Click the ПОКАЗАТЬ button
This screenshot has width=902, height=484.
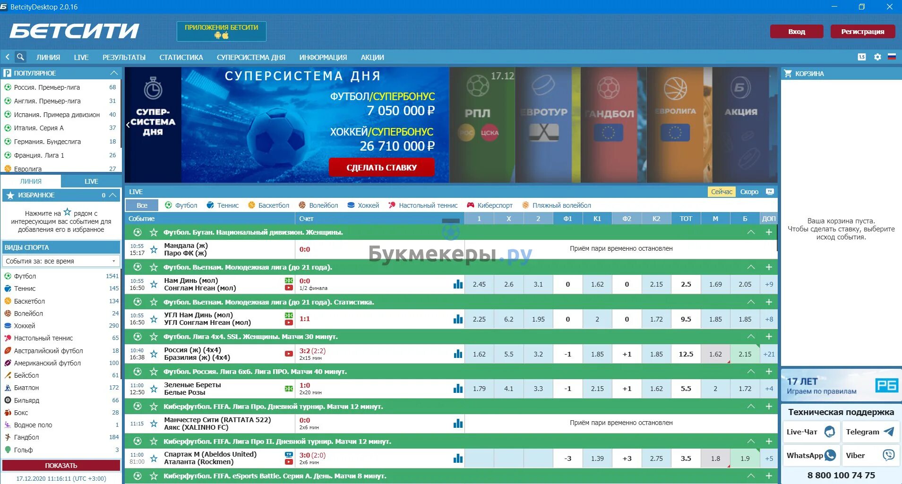pos(61,466)
